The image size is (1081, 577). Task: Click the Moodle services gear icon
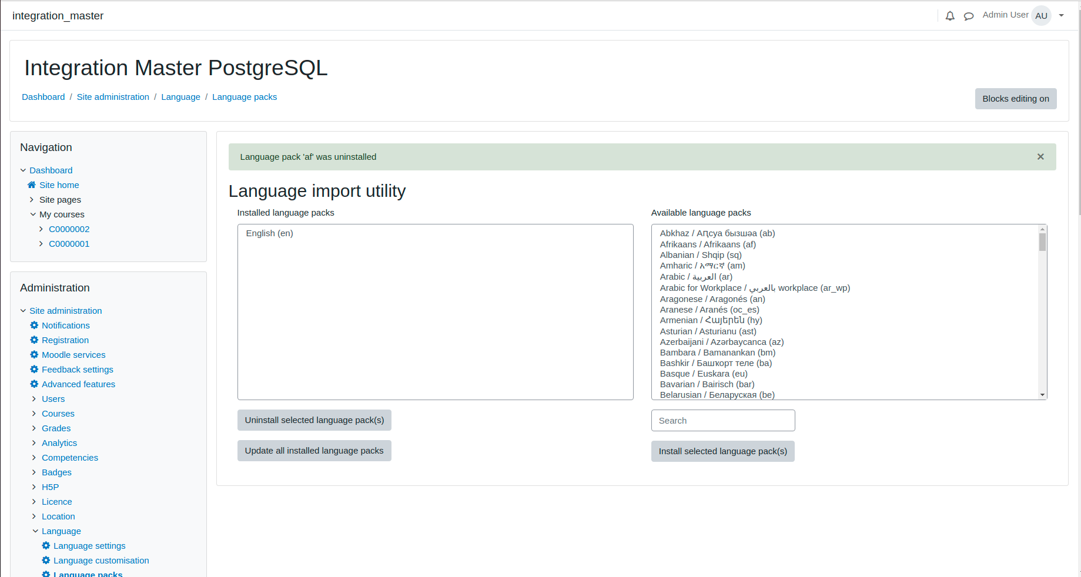34,354
